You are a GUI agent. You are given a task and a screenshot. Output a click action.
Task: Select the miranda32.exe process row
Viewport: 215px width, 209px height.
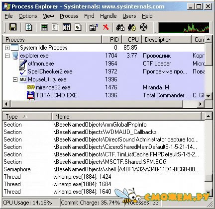104,87
